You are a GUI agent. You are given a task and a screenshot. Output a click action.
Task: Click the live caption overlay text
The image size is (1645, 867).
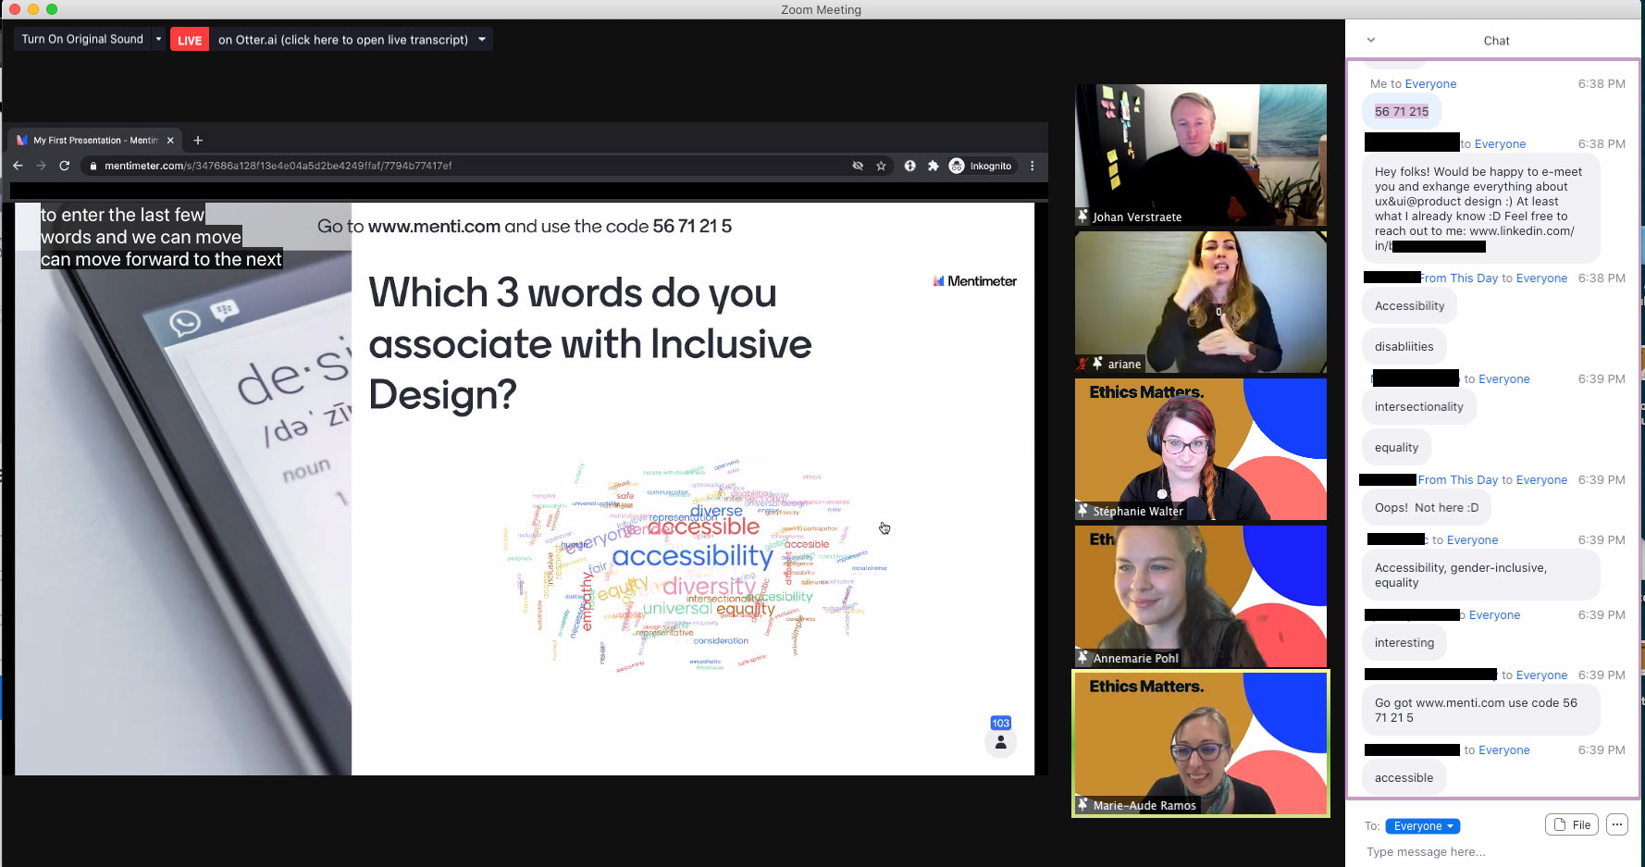pos(161,237)
